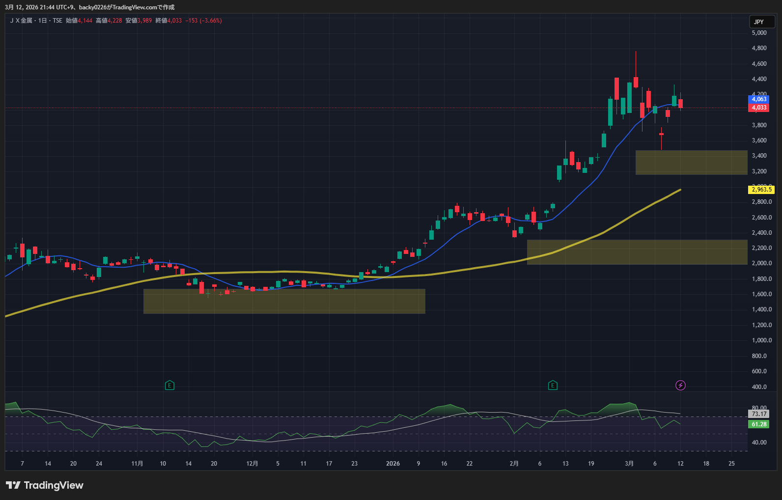Click the 3月 label on time axis
This screenshot has width=782, height=500.
click(x=629, y=464)
